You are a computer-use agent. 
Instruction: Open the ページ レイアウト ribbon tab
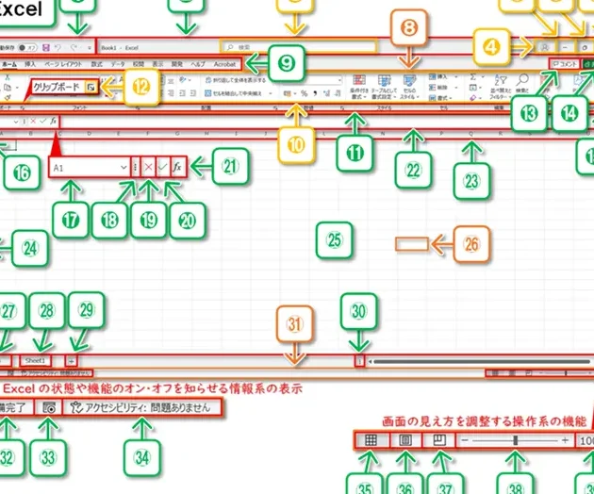63,64
